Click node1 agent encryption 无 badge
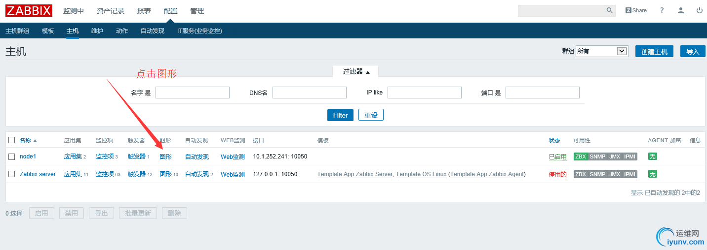Viewport: 707px width, 250px height. pos(653,156)
